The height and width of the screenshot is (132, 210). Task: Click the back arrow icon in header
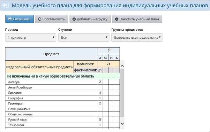[x=5, y=5]
